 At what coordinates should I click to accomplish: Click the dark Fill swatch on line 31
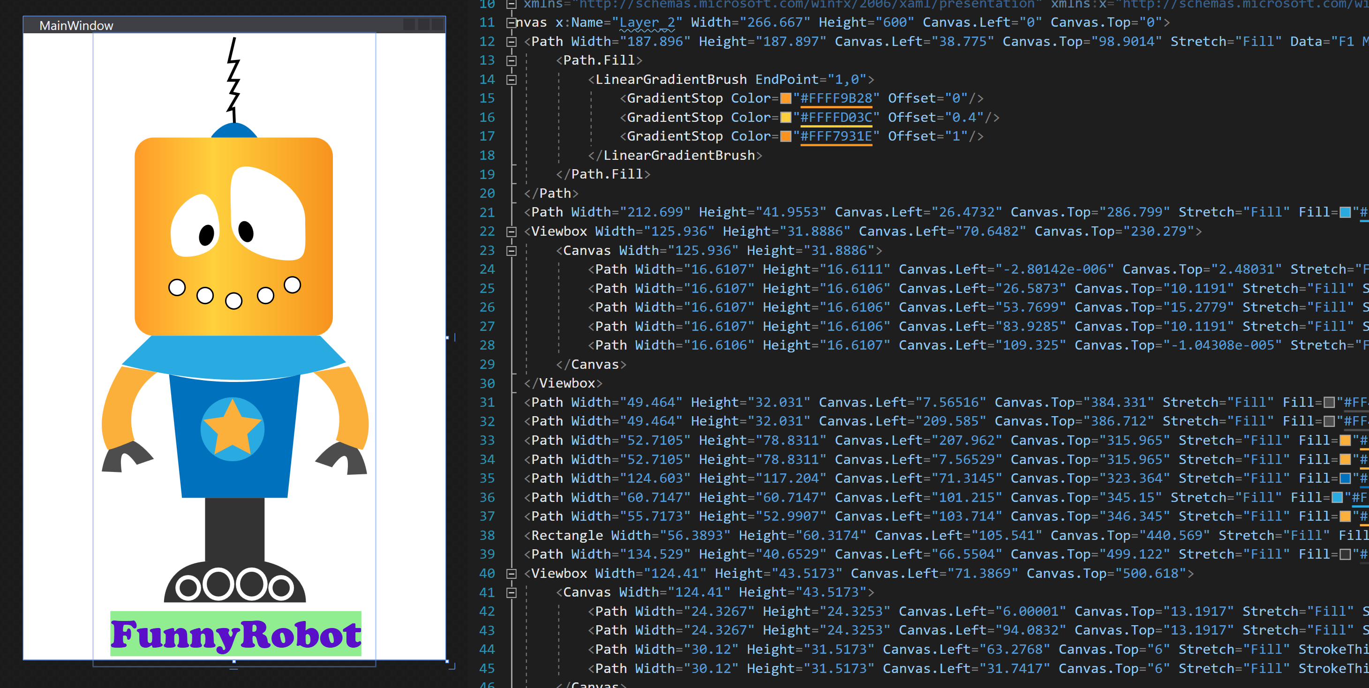(1329, 403)
